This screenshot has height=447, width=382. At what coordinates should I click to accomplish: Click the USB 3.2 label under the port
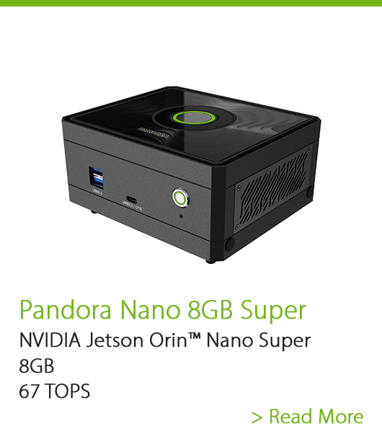97,192
